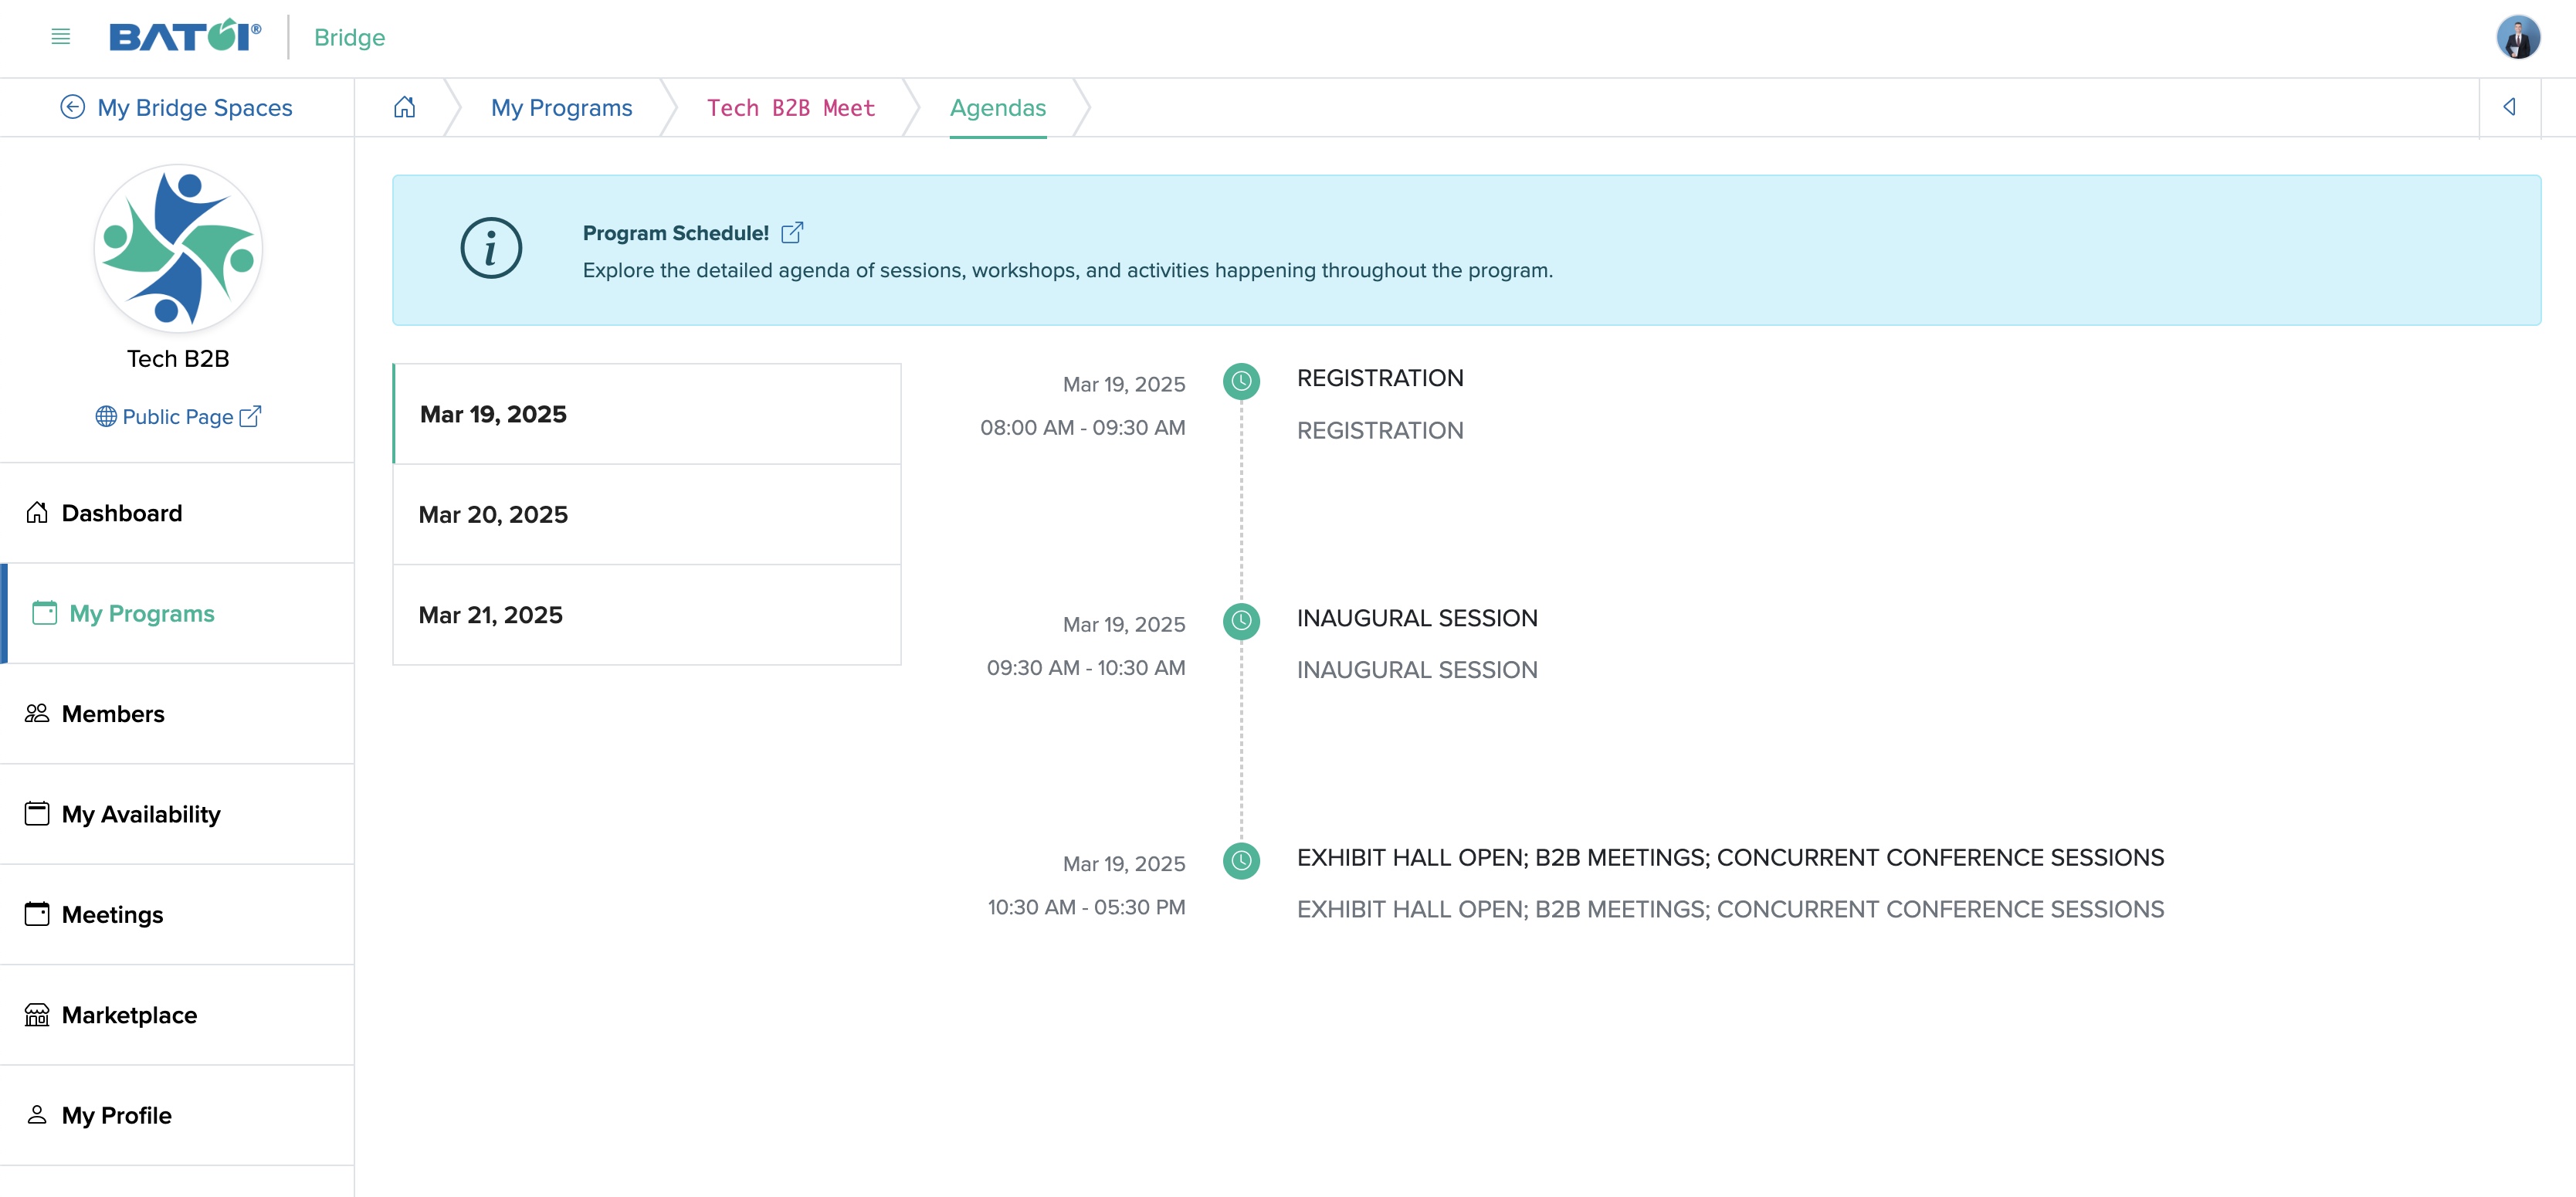Click the gray INAUGURAL SESSION description text

(1417, 670)
